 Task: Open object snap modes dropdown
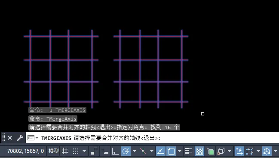180,151
